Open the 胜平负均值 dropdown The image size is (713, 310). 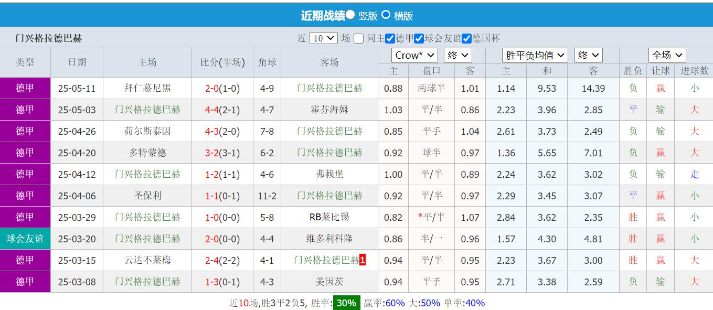(x=535, y=55)
